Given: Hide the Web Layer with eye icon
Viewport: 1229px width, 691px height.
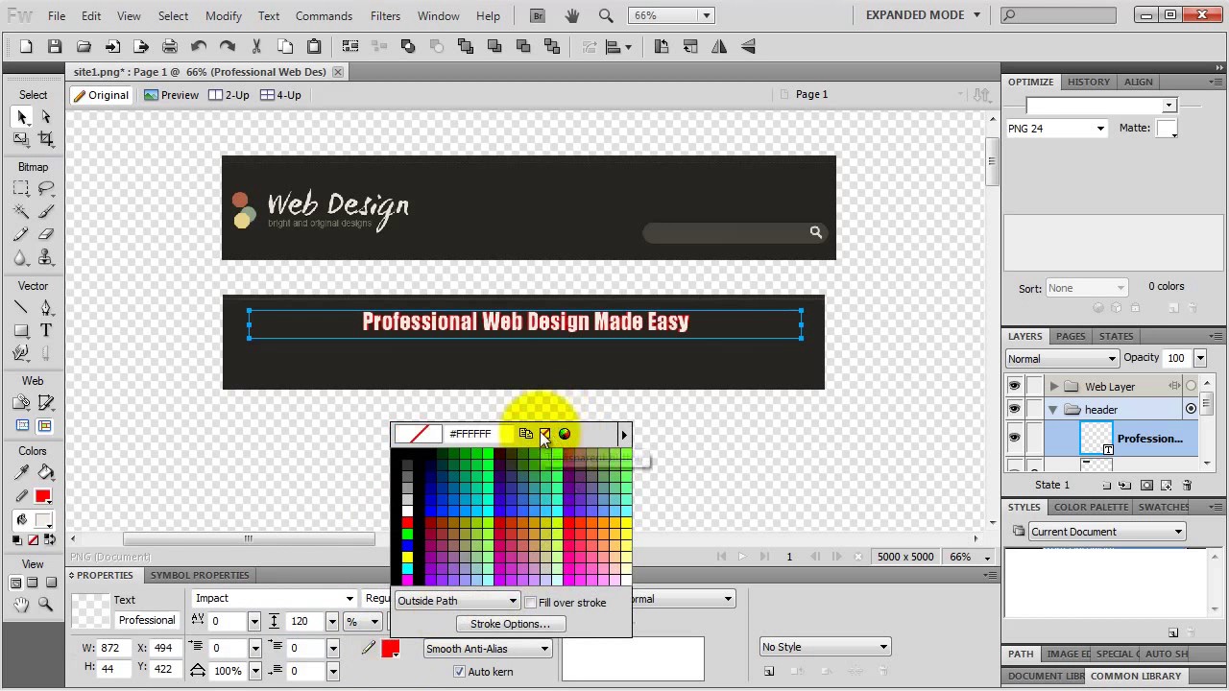Looking at the screenshot, I should click(1014, 387).
